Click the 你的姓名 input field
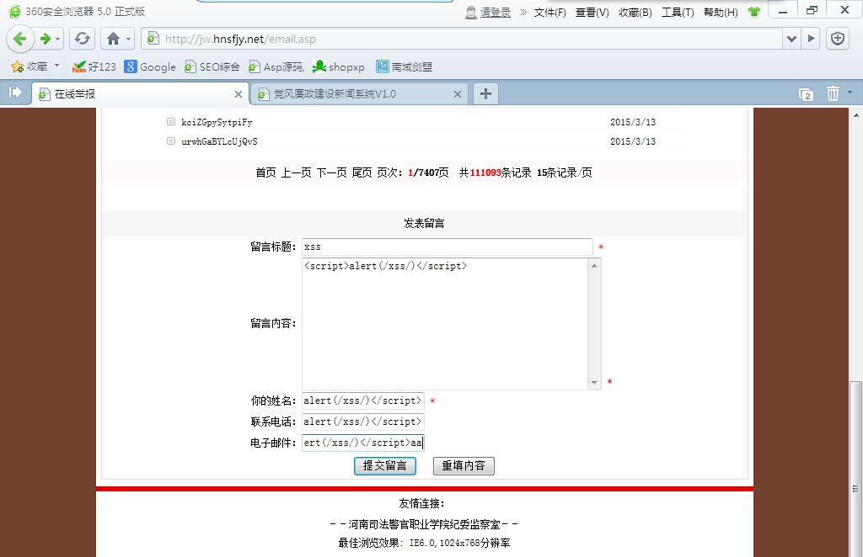 click(362, 401)
